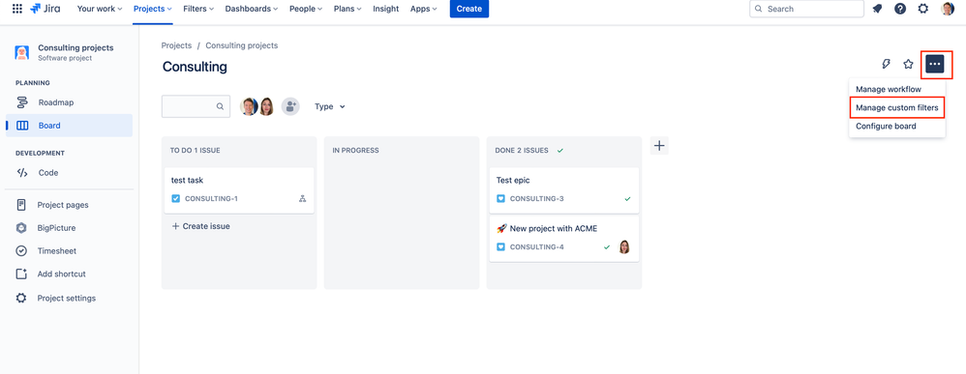Click the Projects breadcrumb link
Image resolution: width=966 pixels, height=374 pixels.
point(176,45)
